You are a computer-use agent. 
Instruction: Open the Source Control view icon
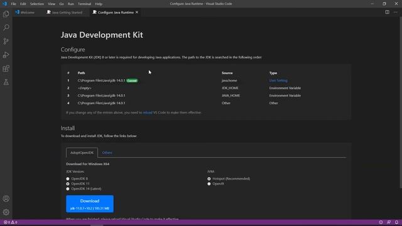click(x=6, y=41)
